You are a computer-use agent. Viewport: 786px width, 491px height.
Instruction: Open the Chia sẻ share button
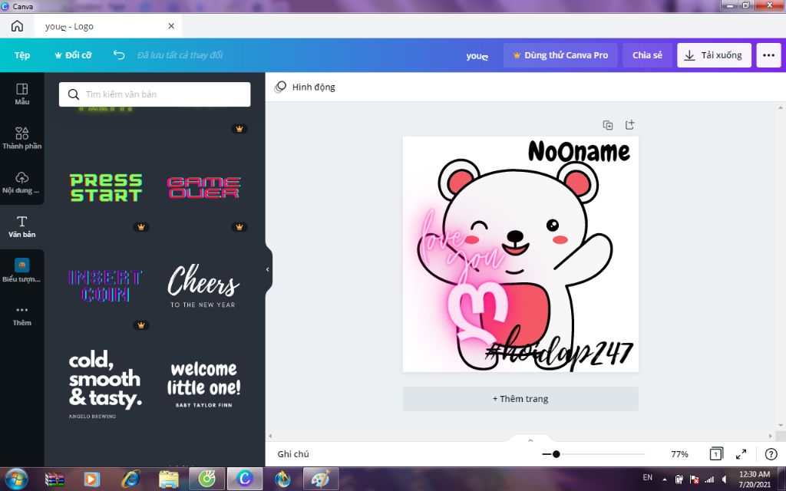click(x=647, y=55)
